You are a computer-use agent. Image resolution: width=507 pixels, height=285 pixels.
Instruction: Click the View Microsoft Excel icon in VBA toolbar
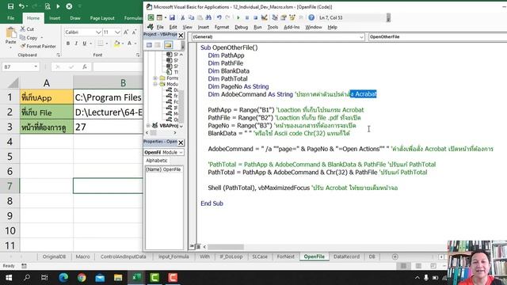[x=151, y=17]
